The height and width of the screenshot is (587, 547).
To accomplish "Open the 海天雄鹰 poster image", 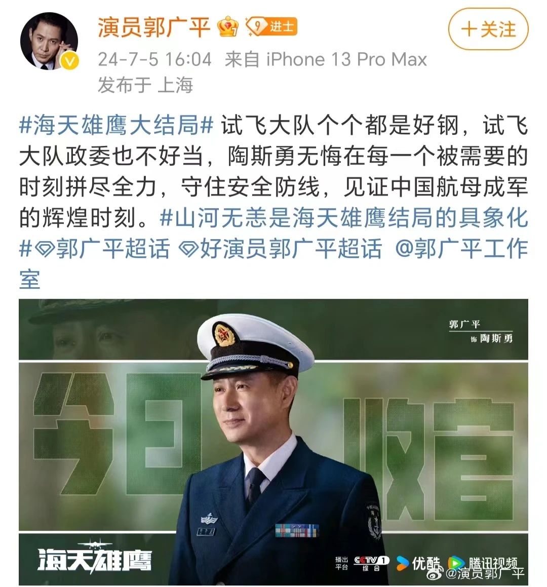I will point(273,442).
